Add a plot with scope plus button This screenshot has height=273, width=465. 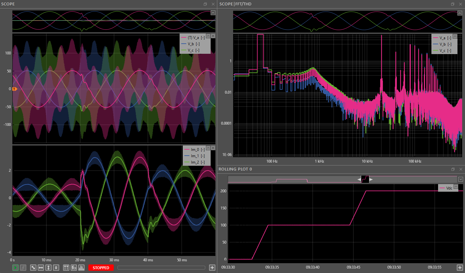coord(212,268)
